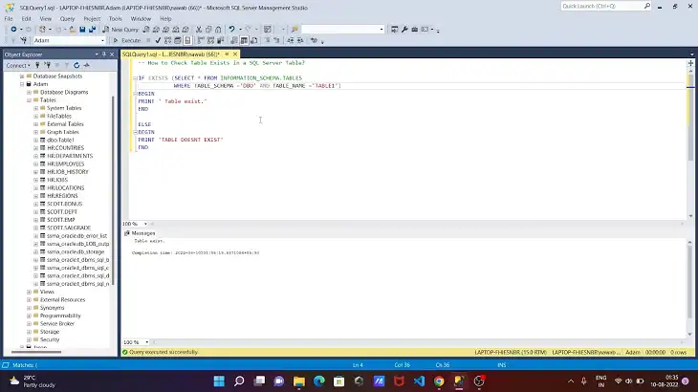Open the Project menu

tap(92, 19)
